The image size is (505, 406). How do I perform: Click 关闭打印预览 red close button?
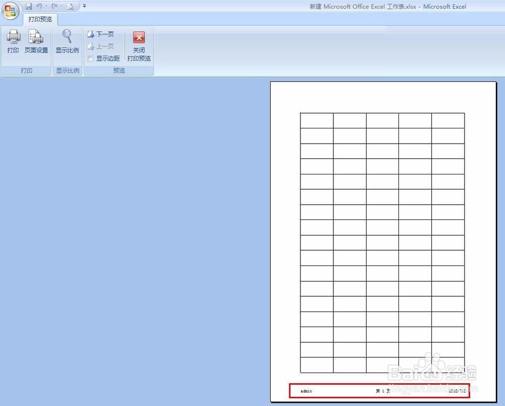point(139,46)
